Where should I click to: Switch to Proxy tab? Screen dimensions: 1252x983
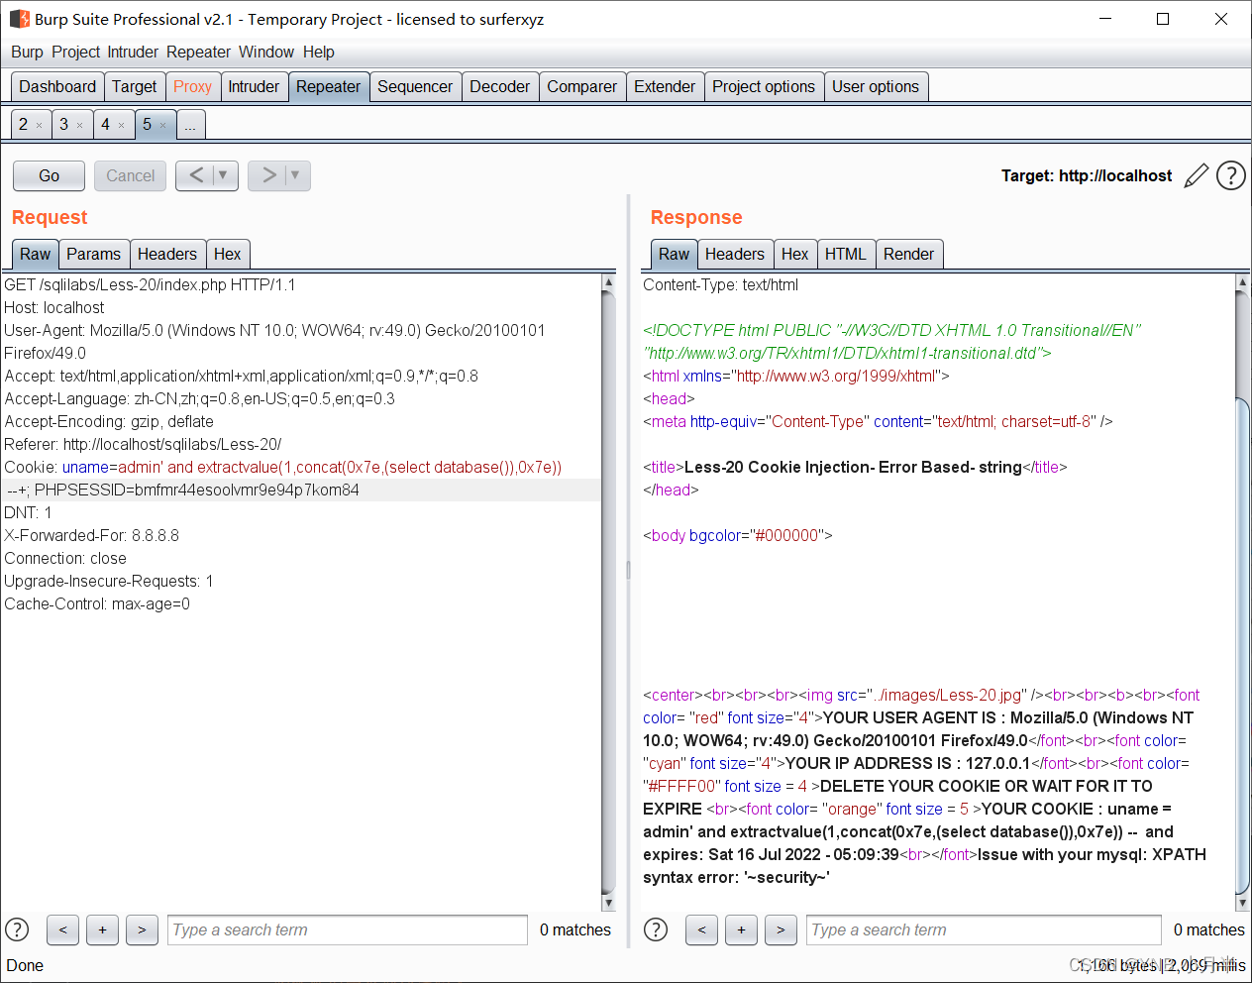[192, 86]
